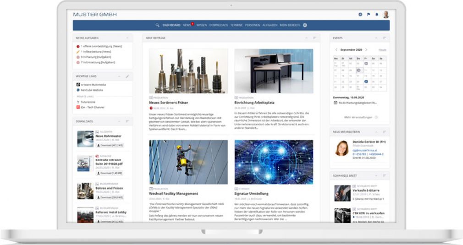Click the calendar icon beside 16:30 Wartungstätigkeiten
463x245 pixels.
[336, 103]
